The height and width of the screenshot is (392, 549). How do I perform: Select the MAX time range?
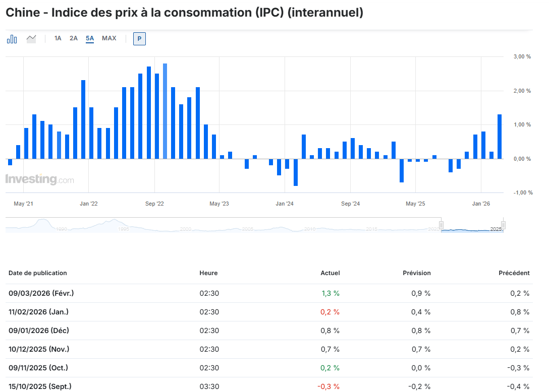[109, 38]
